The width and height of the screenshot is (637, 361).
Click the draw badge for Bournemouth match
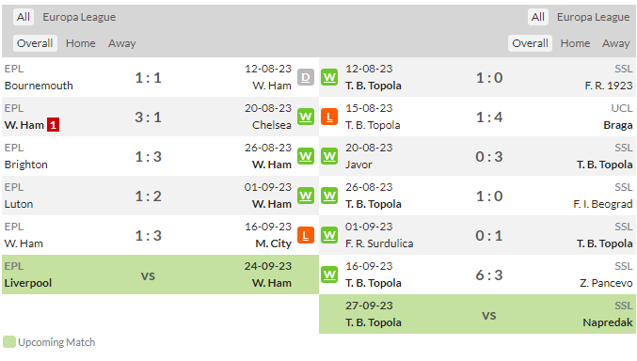[306, 77]
